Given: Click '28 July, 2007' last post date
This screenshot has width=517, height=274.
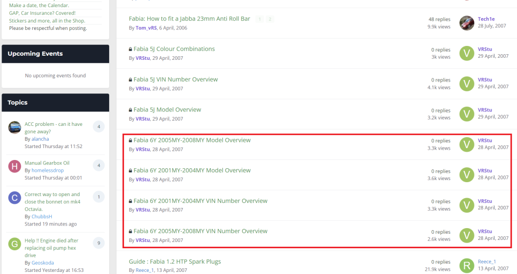Looking at the screenshot, I should pos(492,26).
